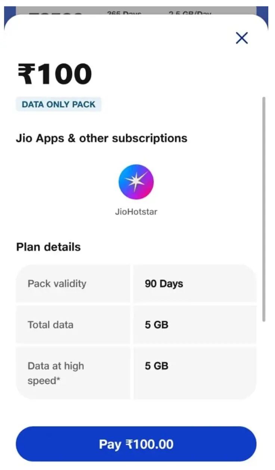Click the 5 GB Total data value
Image resolution: width=275 pixels, height=470 pixels.
click(157, 325)
